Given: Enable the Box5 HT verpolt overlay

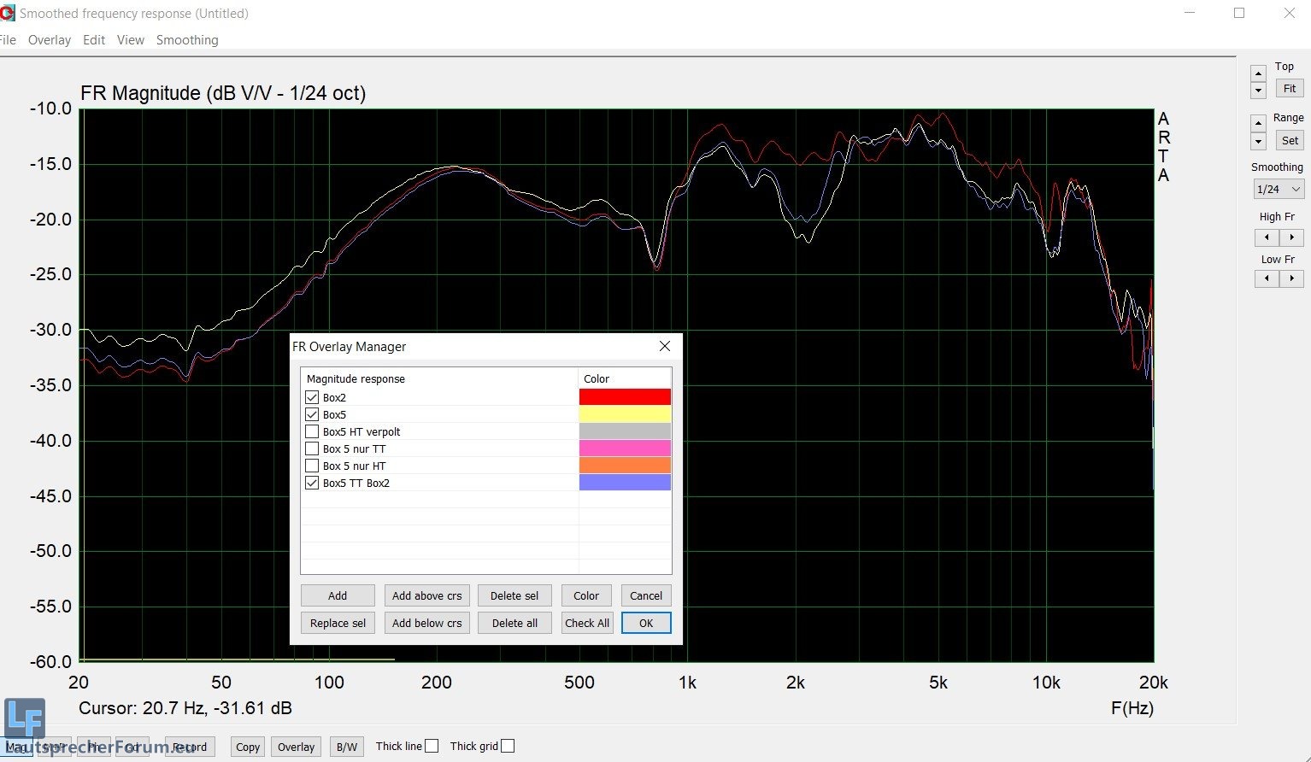Looking at the screenshot, I should tap(312, 431).
